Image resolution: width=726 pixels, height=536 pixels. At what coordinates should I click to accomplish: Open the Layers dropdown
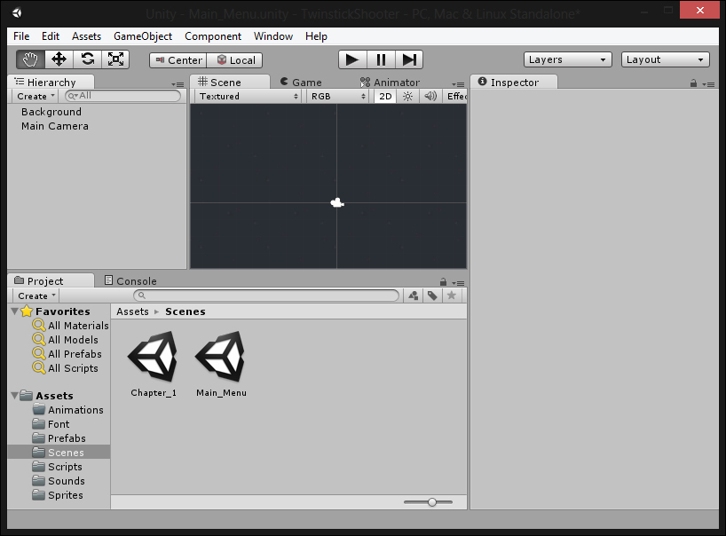pyautogui.click(x=568, y=59)
